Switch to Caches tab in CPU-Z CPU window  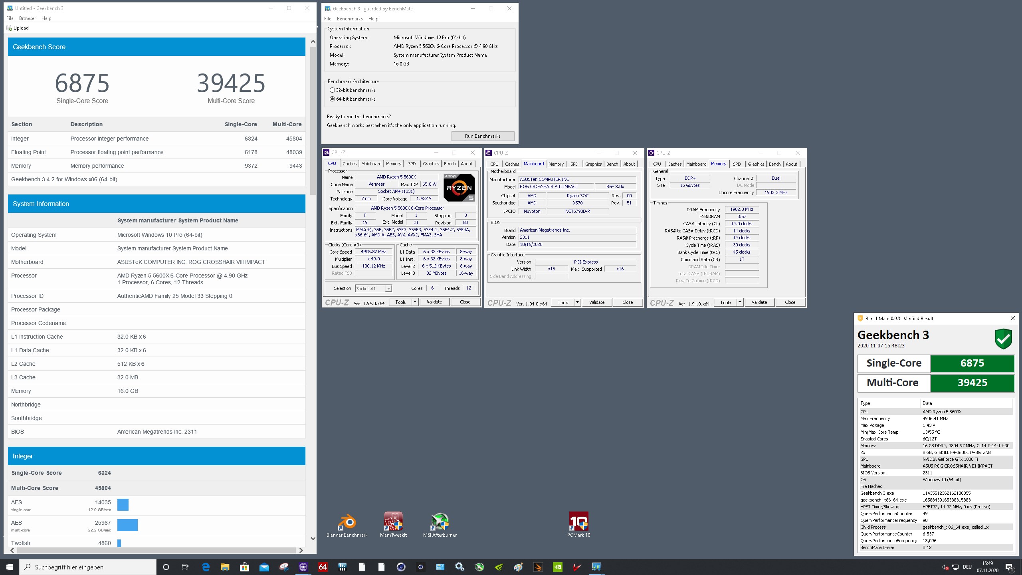point(349,164)
